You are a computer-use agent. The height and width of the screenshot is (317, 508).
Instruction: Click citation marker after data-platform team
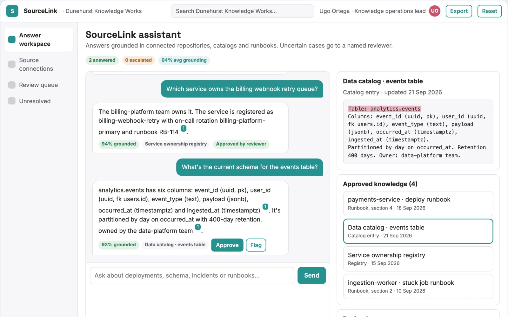click(198, 227)
